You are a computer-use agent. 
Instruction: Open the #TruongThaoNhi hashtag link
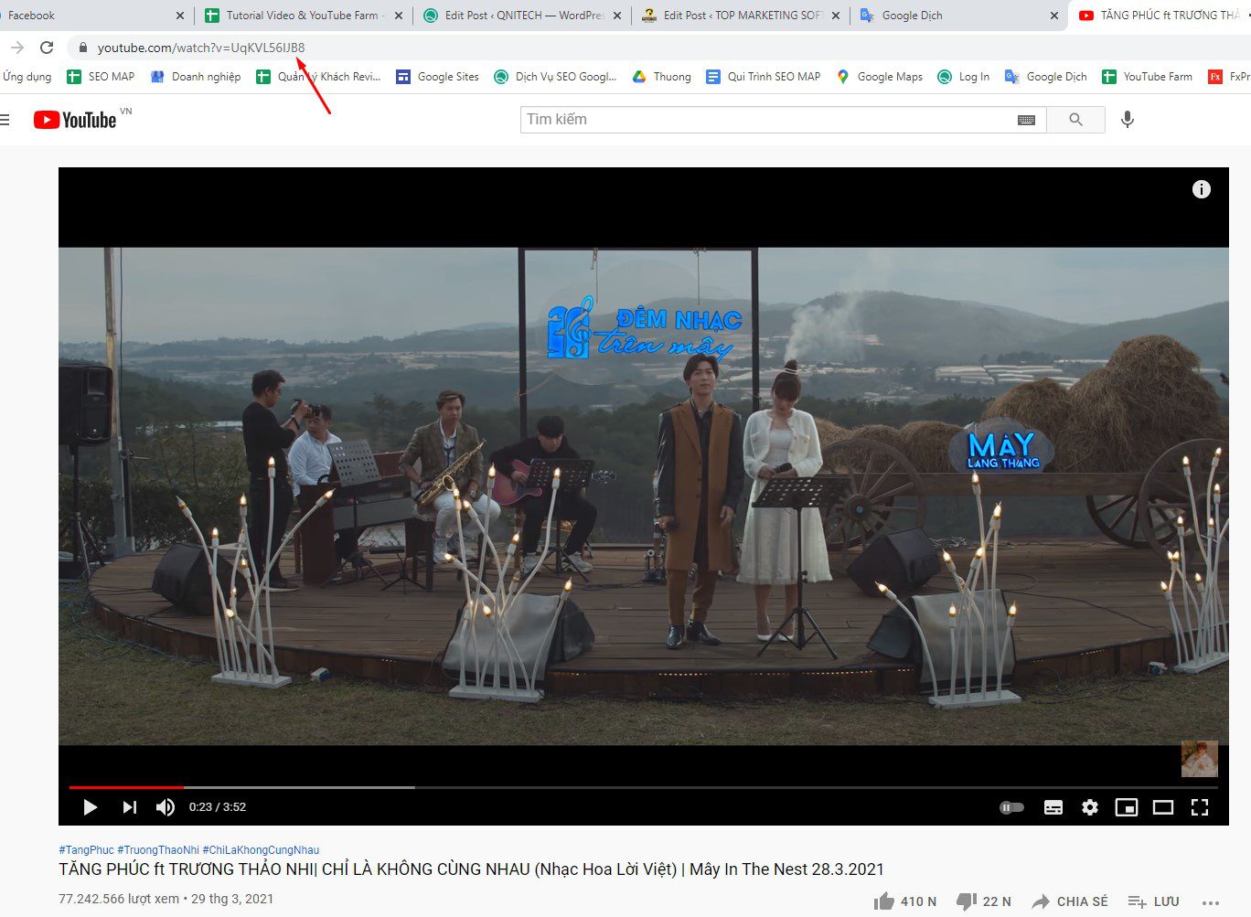158,850
